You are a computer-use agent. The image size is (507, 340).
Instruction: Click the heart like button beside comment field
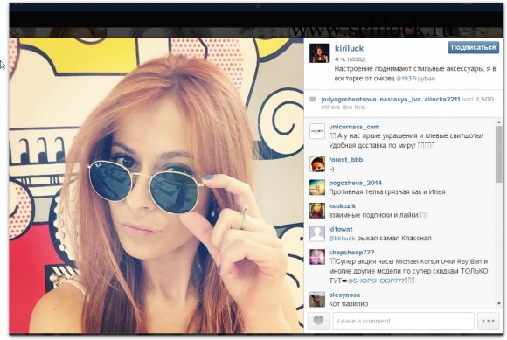point(318,321)
